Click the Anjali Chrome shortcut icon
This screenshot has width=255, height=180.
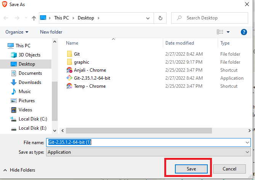tap(69, 70)
